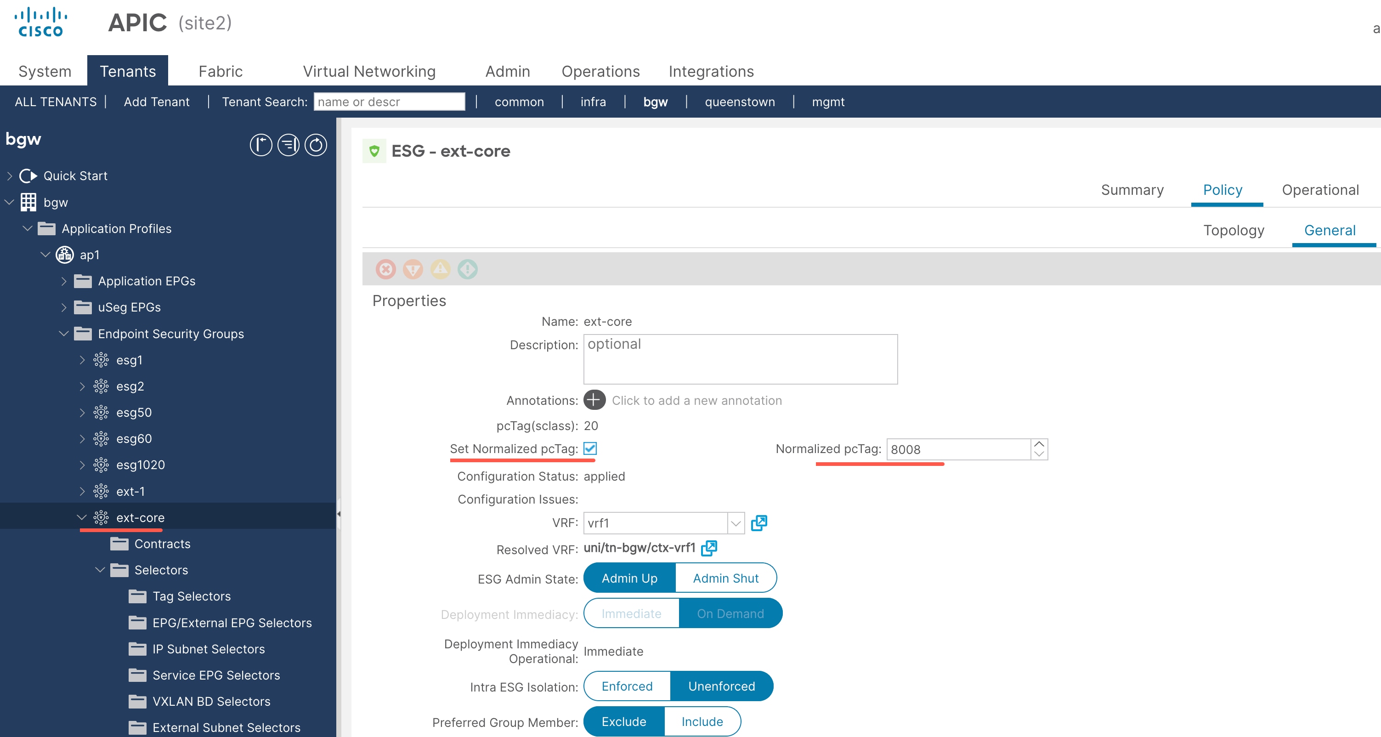Click the critical faults red icon
This screenshot has height=737, width=1381.
(386, 269)
